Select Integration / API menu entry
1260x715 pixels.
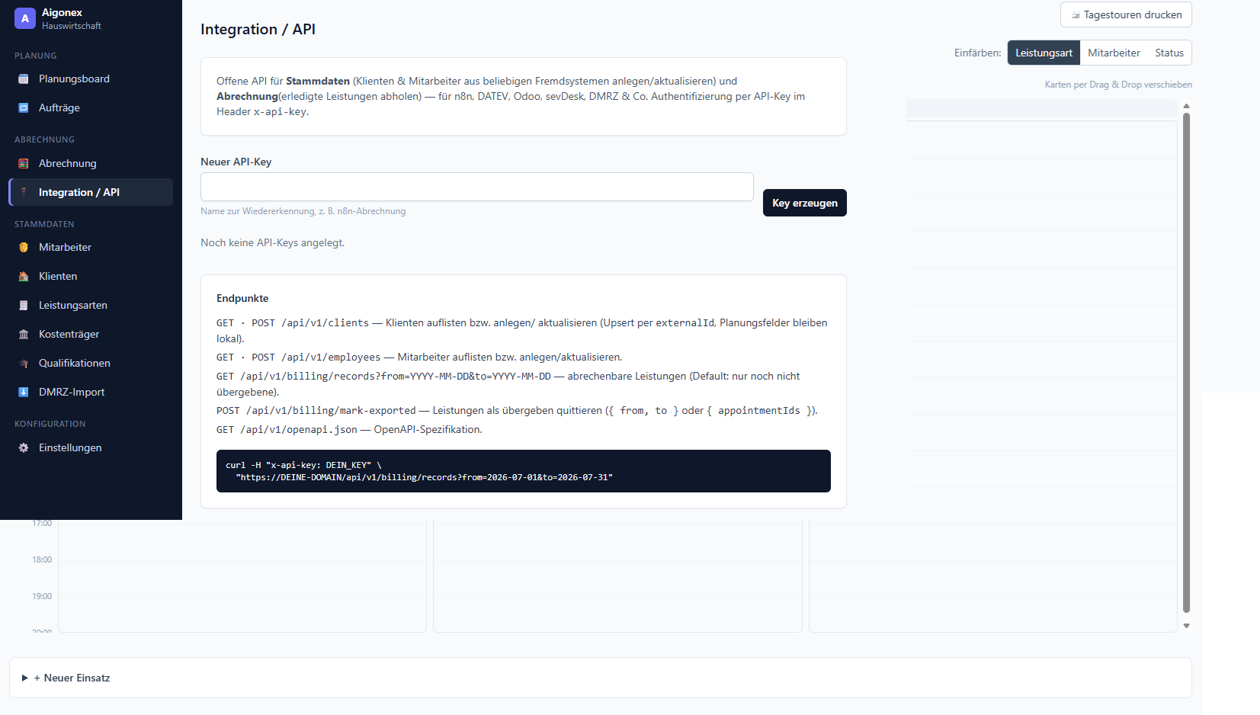tap(91, 193)
